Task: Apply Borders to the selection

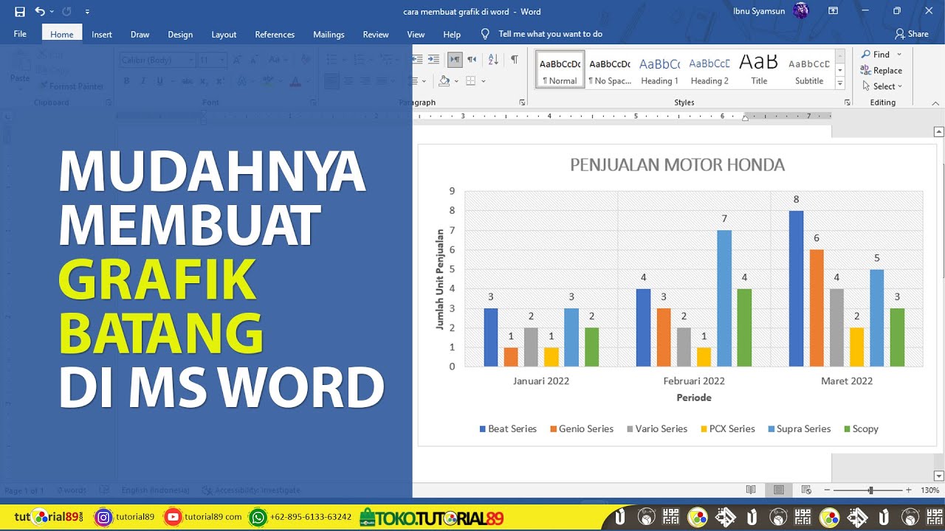Action: (470, 81)
